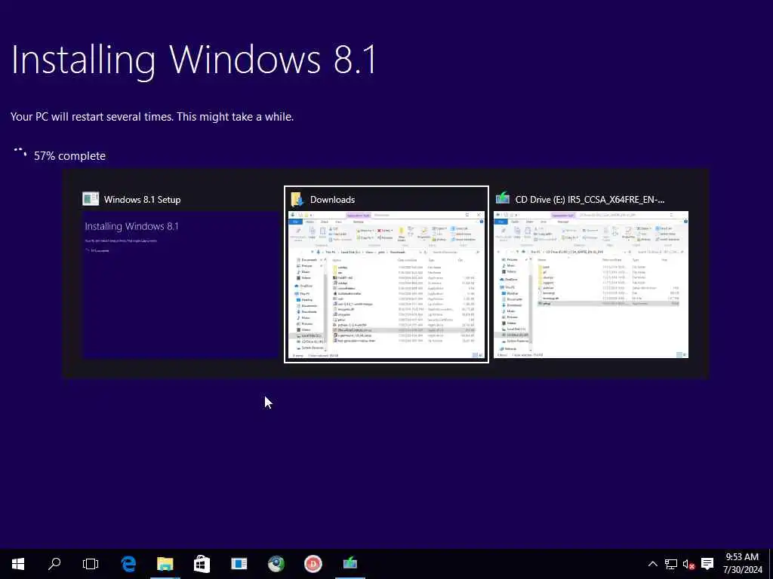Viewport: 773px width, 579px height.
Task: Show hidden system tray icons
Action: coord(652,564)
